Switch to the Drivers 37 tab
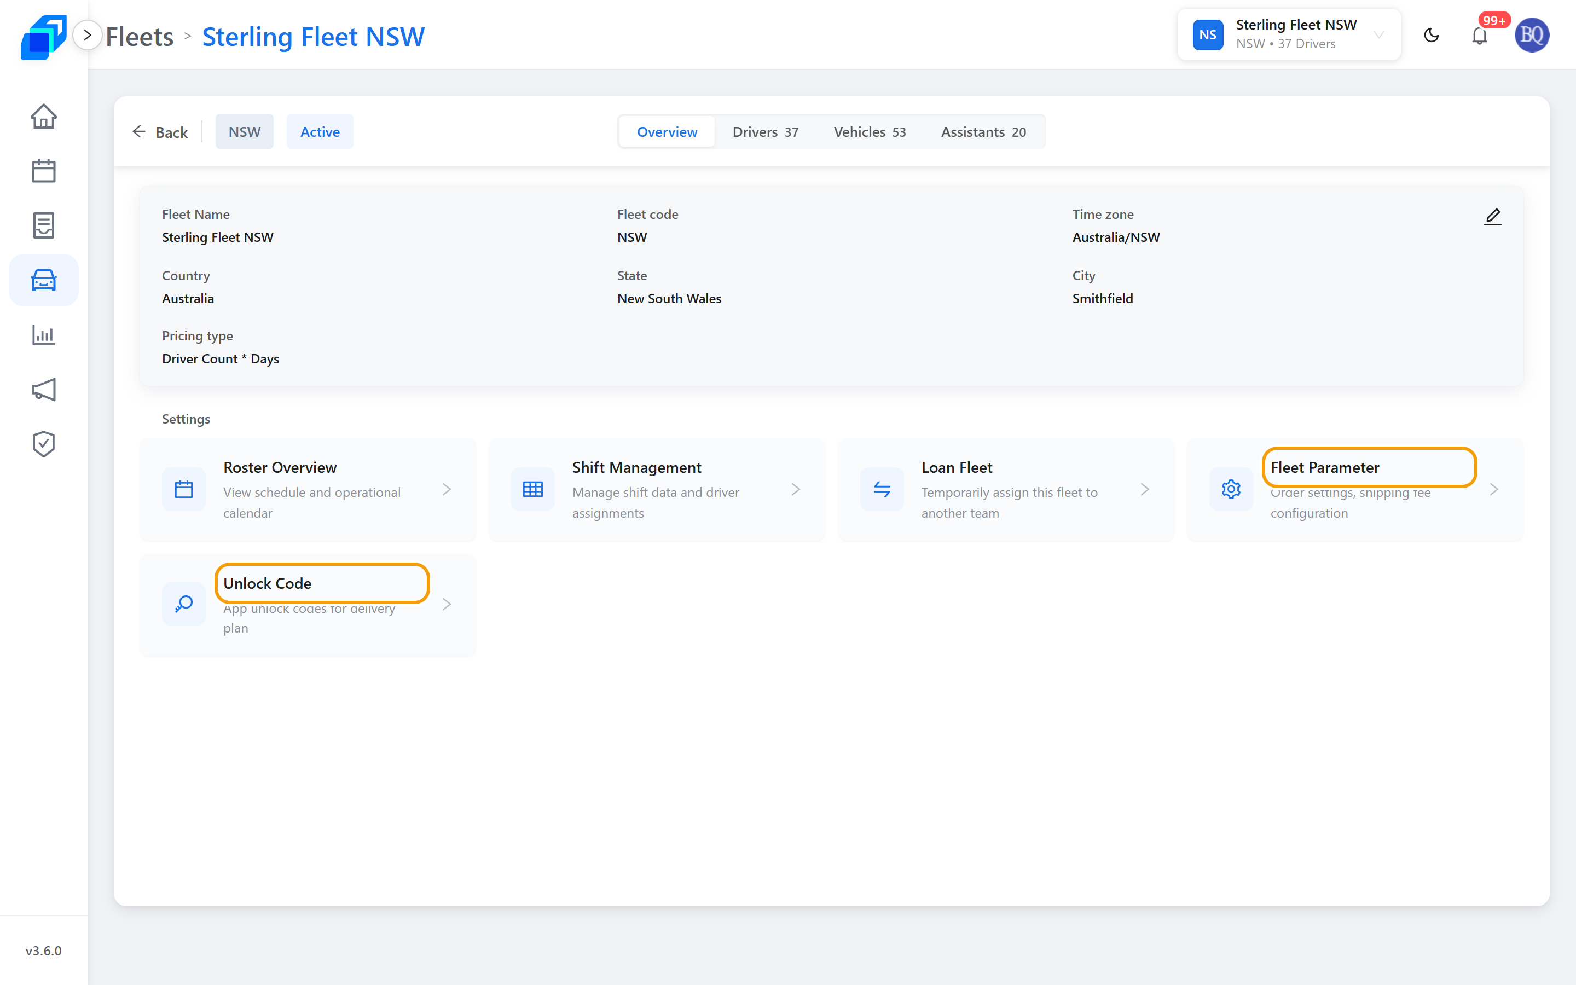1576x985 pixels. (x=765, y=131)
